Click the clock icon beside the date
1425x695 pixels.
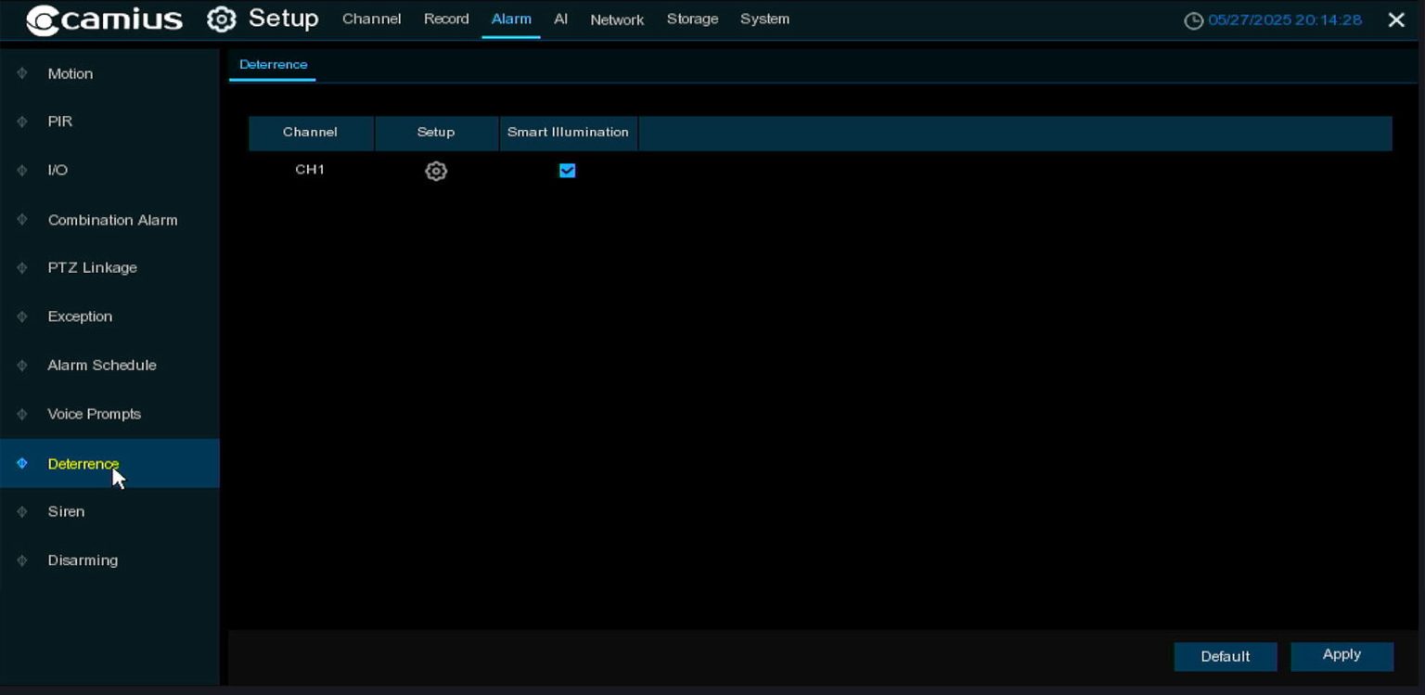tap(1195, 18)
